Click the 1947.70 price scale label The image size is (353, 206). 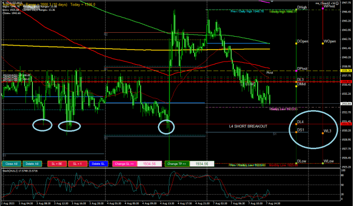[346, 3]
